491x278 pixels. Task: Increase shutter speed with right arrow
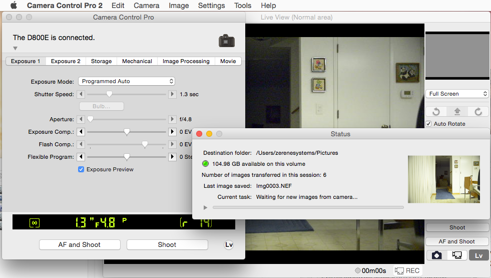click(172, 94)
